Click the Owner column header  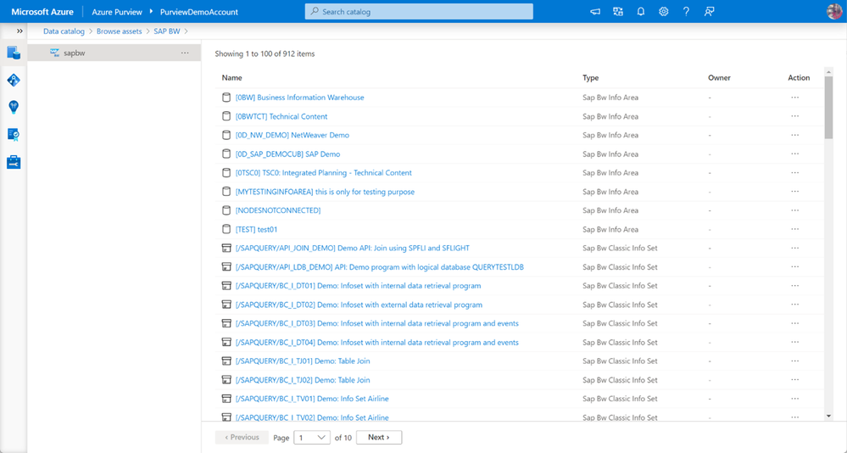pos(719,78)
